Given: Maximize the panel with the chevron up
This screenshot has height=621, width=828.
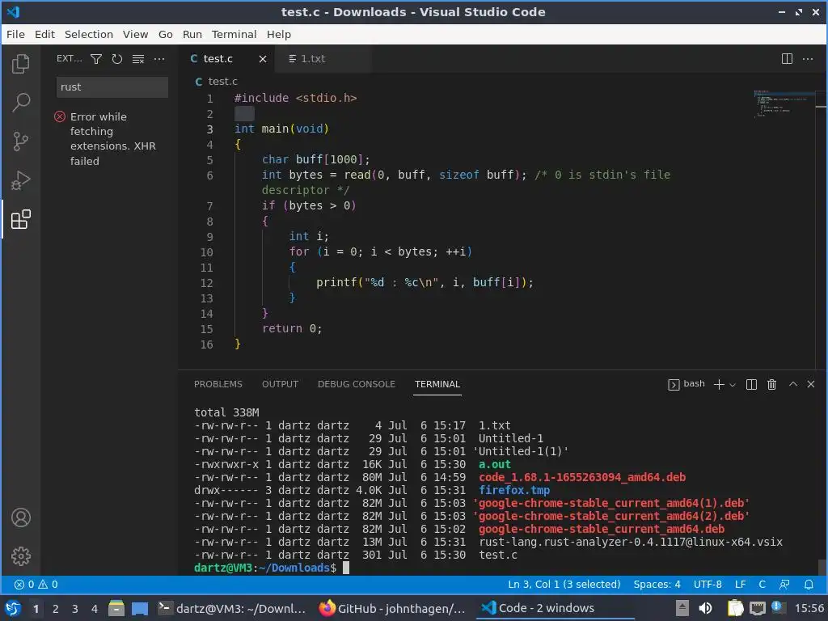Looking at the screenshot, I should click(x=793, y=384).
